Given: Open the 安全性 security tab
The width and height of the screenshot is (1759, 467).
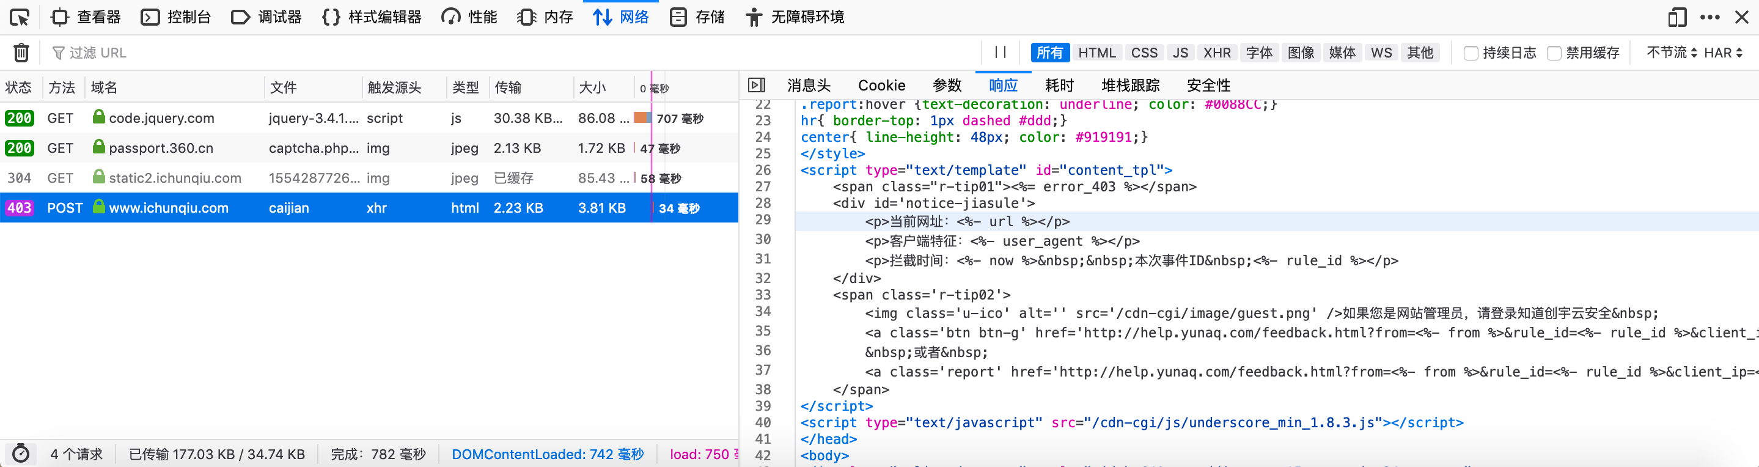Looking at the screenshot, I should [1209, 86].
